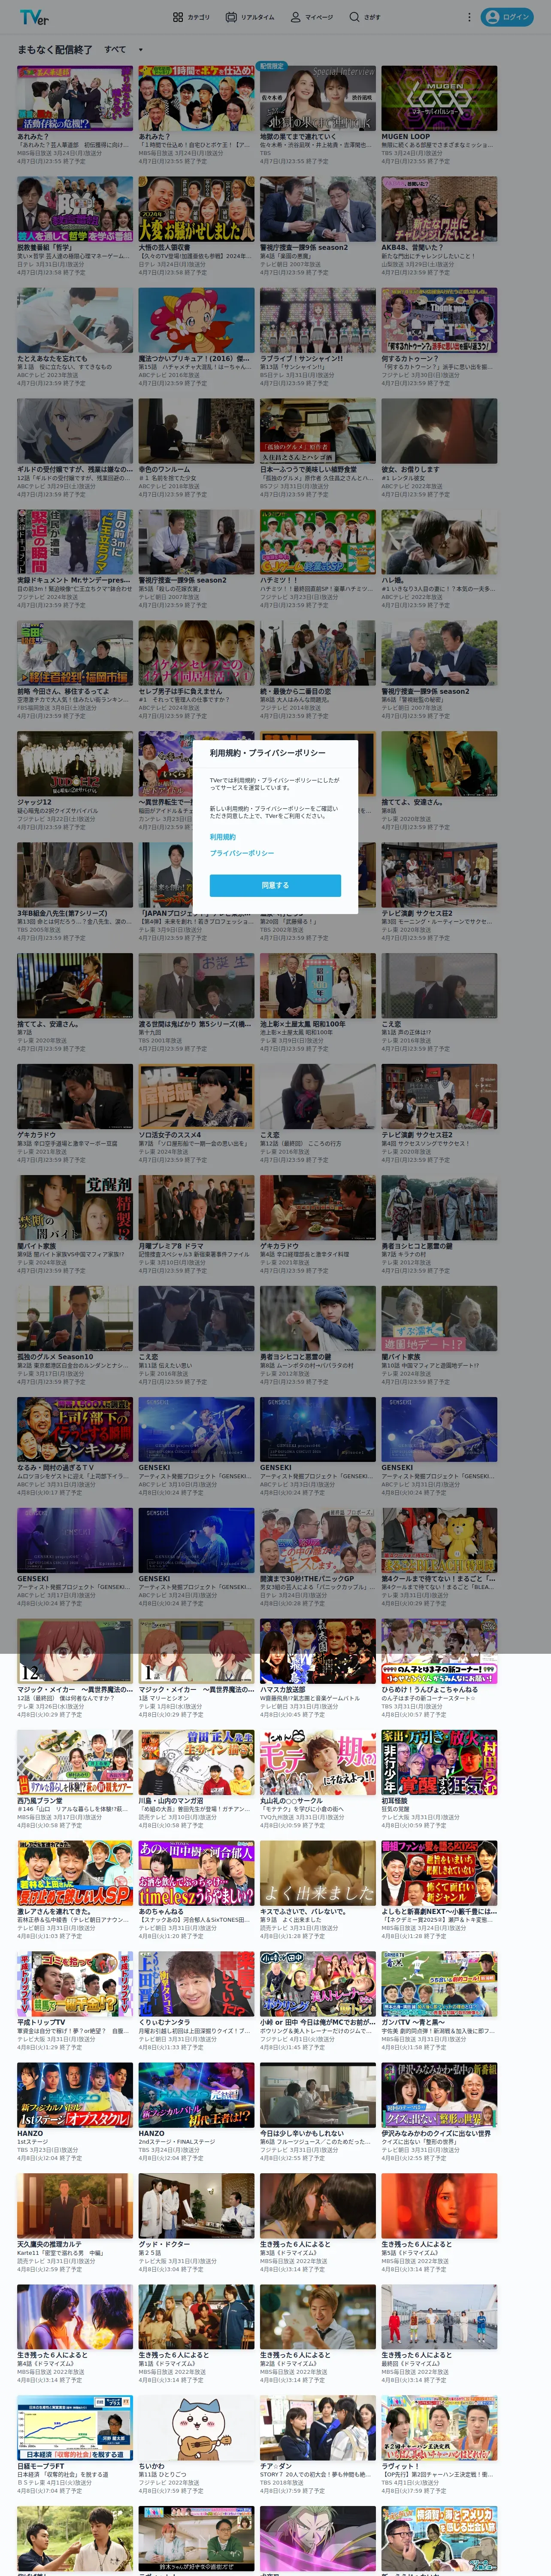Image resolution: width=551 pixels, height=2576 pixels.
Task: Select 日本一ふつうで美味しい植野食堂 title
Action: coord(308,469)
